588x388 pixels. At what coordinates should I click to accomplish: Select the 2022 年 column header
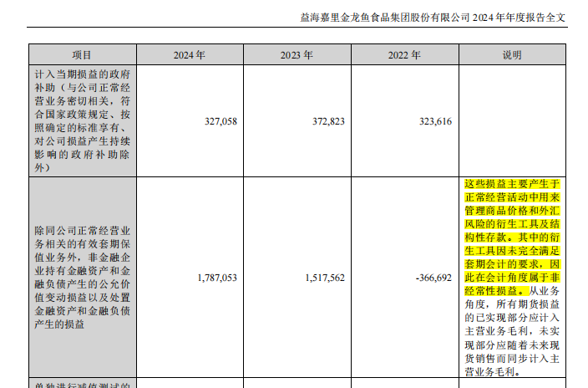[x=404, y=55]
